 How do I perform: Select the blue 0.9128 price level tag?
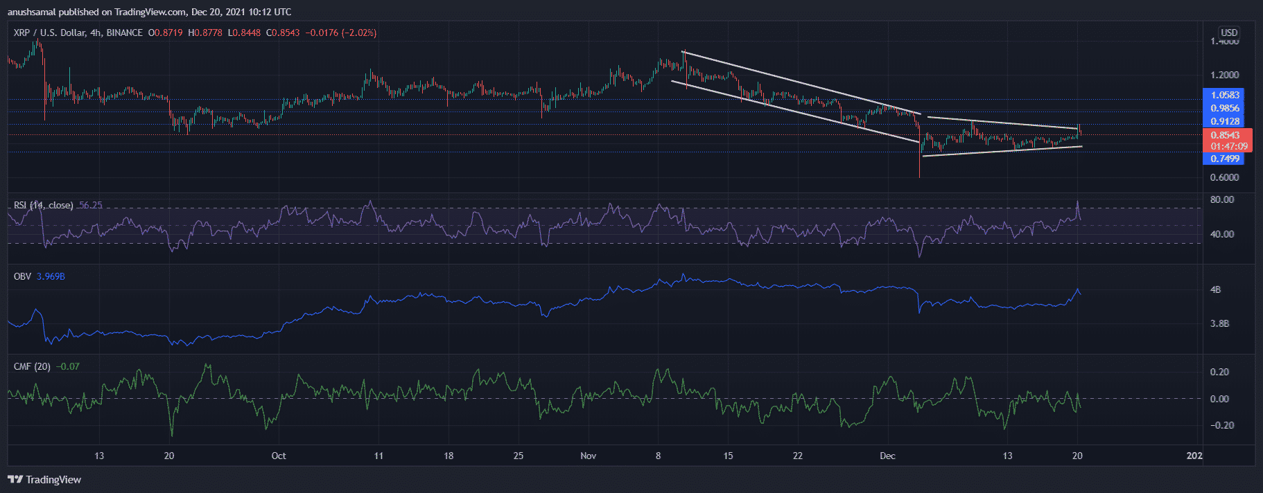(1224, 121)
